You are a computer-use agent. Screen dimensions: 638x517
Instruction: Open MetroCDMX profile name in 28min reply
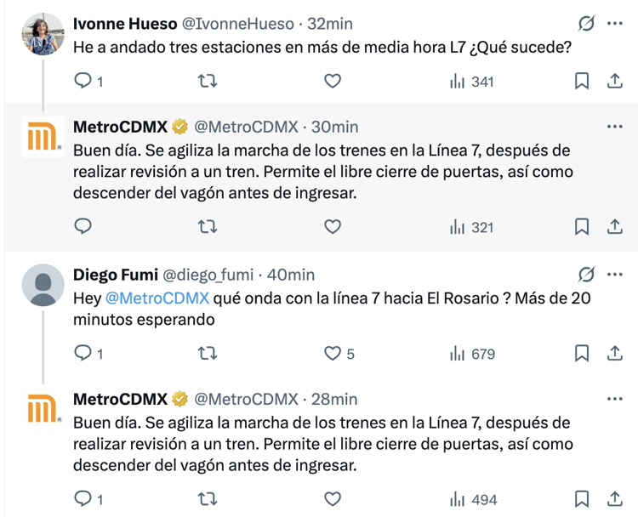pyautogui.click(x=122, y=399)
